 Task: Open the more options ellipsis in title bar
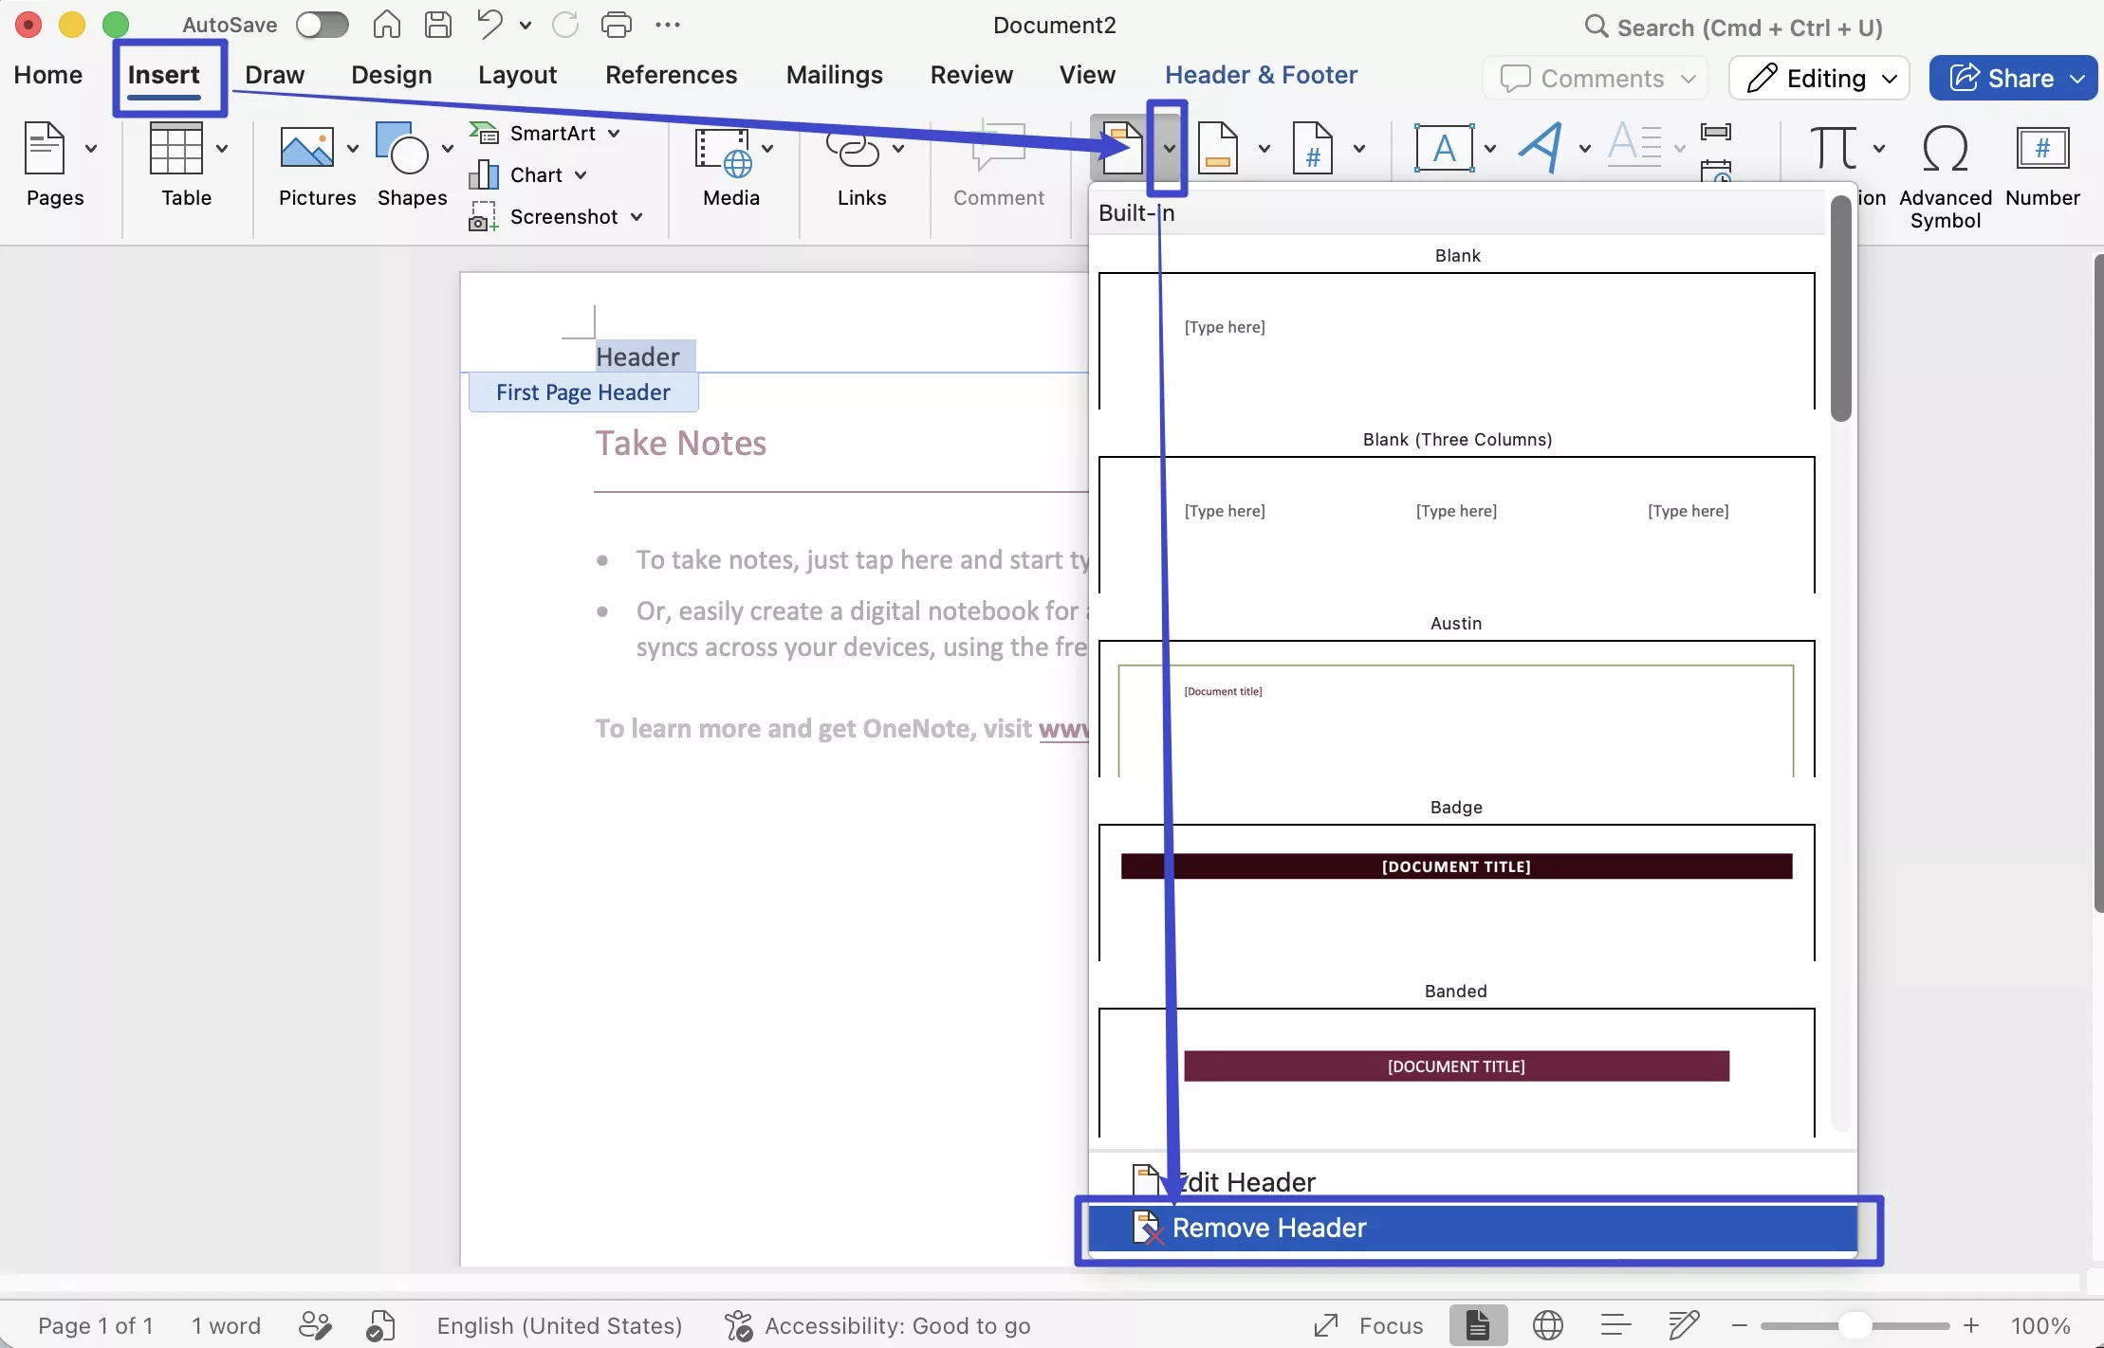tap(668, 25)
